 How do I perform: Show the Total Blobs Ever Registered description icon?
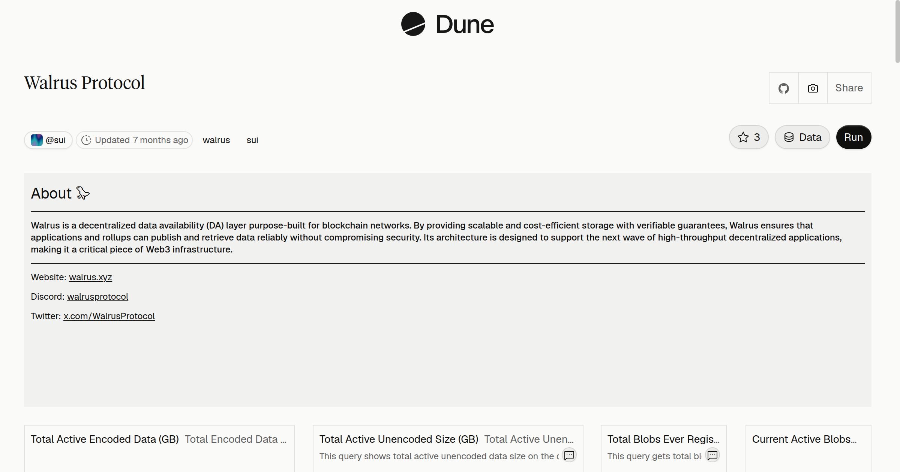(x=712, y=455)
